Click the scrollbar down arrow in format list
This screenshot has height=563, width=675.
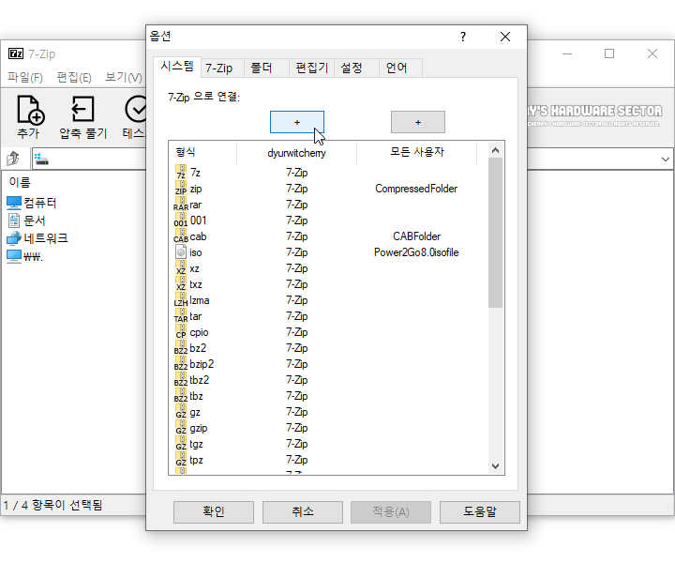(496, 466)
